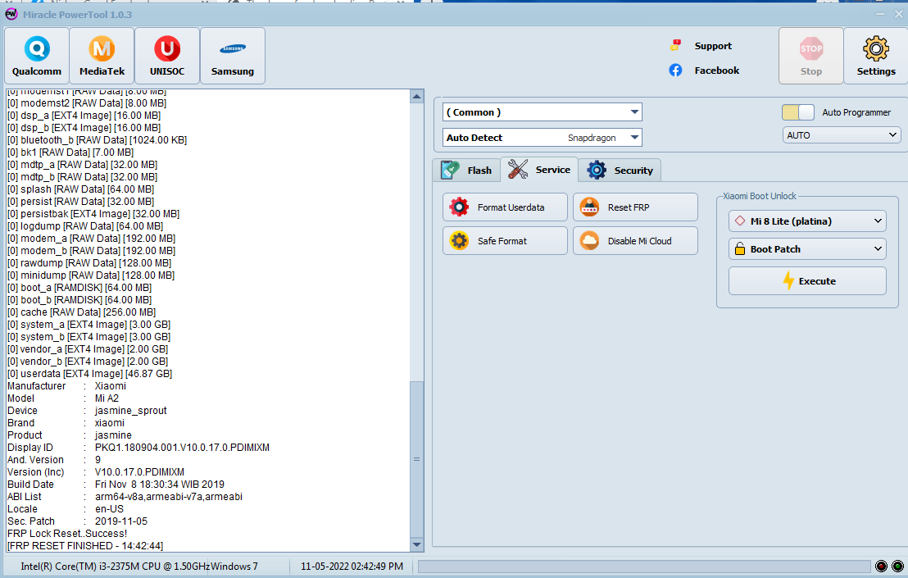The image size is (908, 578).
Task: Click the Device 'jasmine_sprout' value
Action: coord(131,411)
